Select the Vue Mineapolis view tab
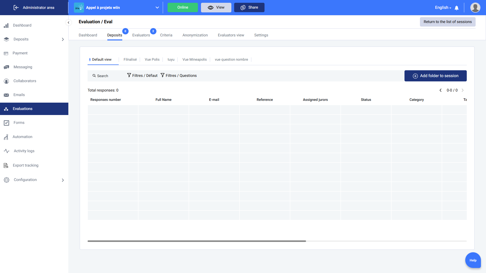Image resolution: width=486 pixels, height=273 pixels. 194,59
